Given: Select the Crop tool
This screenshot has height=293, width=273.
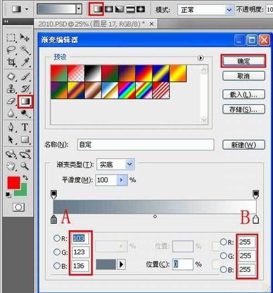Looking at the screenshot, I should 12,62.
